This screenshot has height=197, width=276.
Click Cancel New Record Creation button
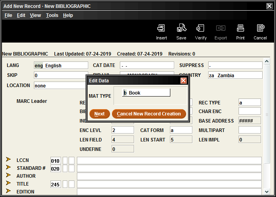tap(149, 114)
